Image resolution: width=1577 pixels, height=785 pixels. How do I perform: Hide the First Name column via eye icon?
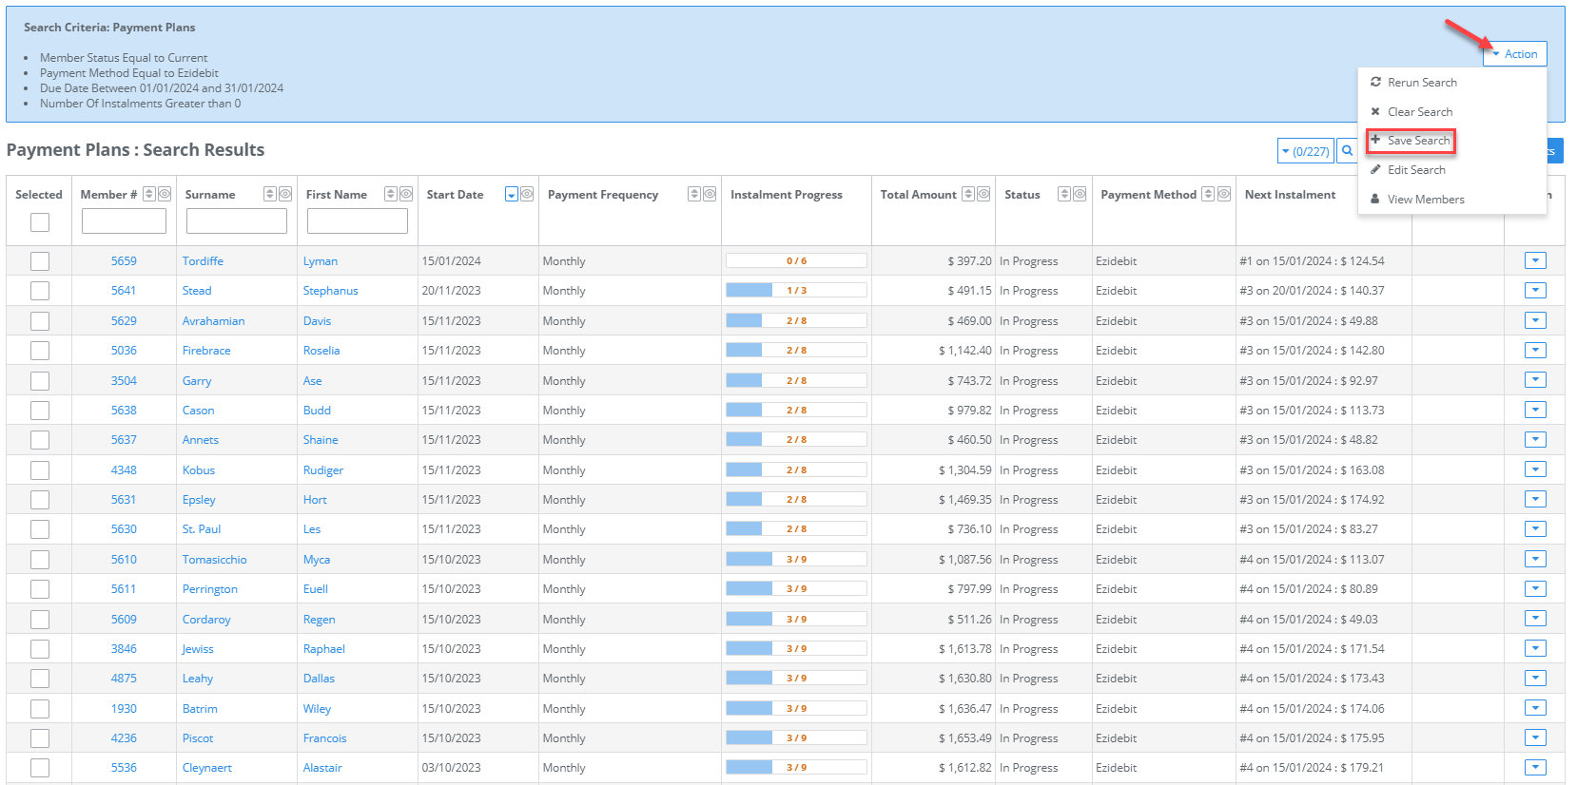[x=406, y=194]
